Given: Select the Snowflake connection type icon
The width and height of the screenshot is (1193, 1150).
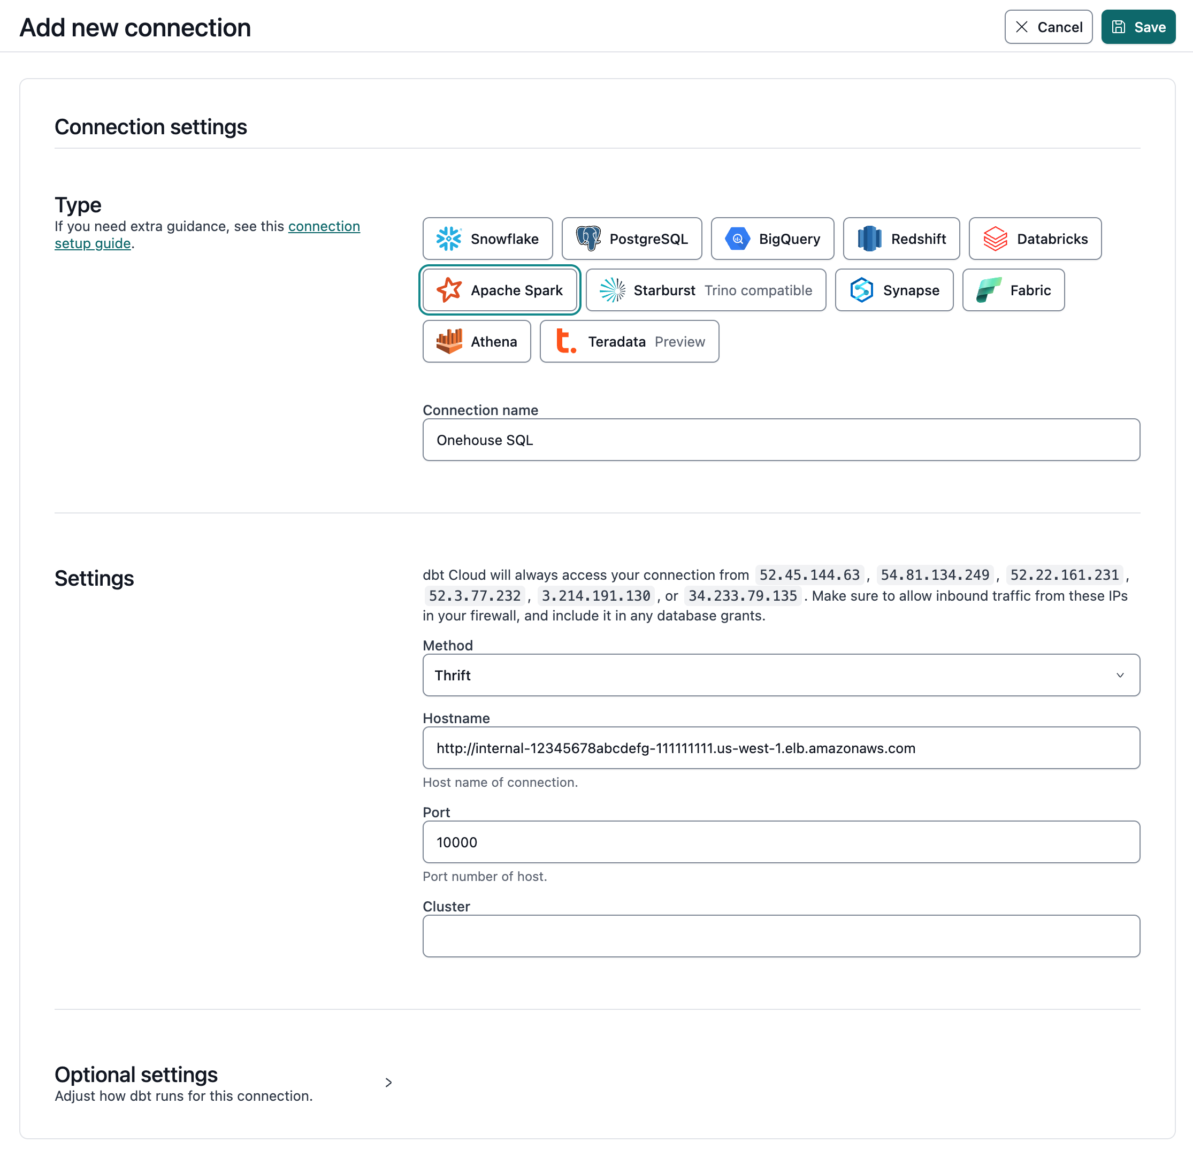Looking at the screenshot, I should click(449, 239).
